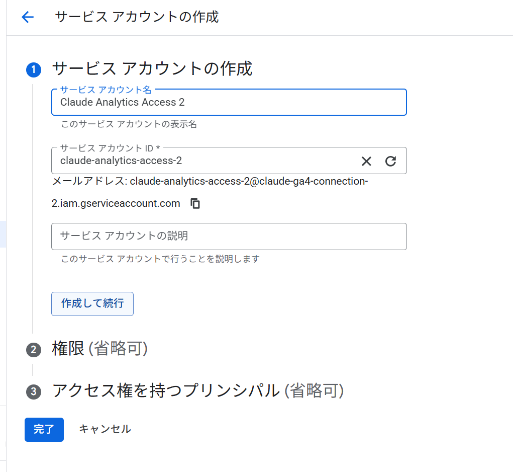This screenshot has width=513, height=472.
Task: Click the 完了 button
Action: [44, 429]
